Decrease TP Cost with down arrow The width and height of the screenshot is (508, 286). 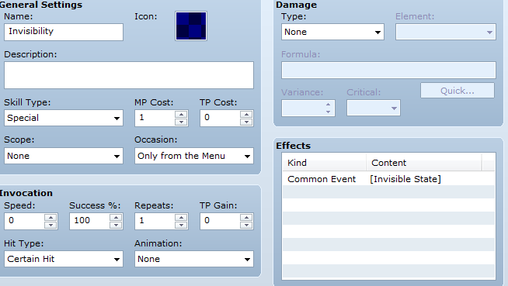[246, 122]
